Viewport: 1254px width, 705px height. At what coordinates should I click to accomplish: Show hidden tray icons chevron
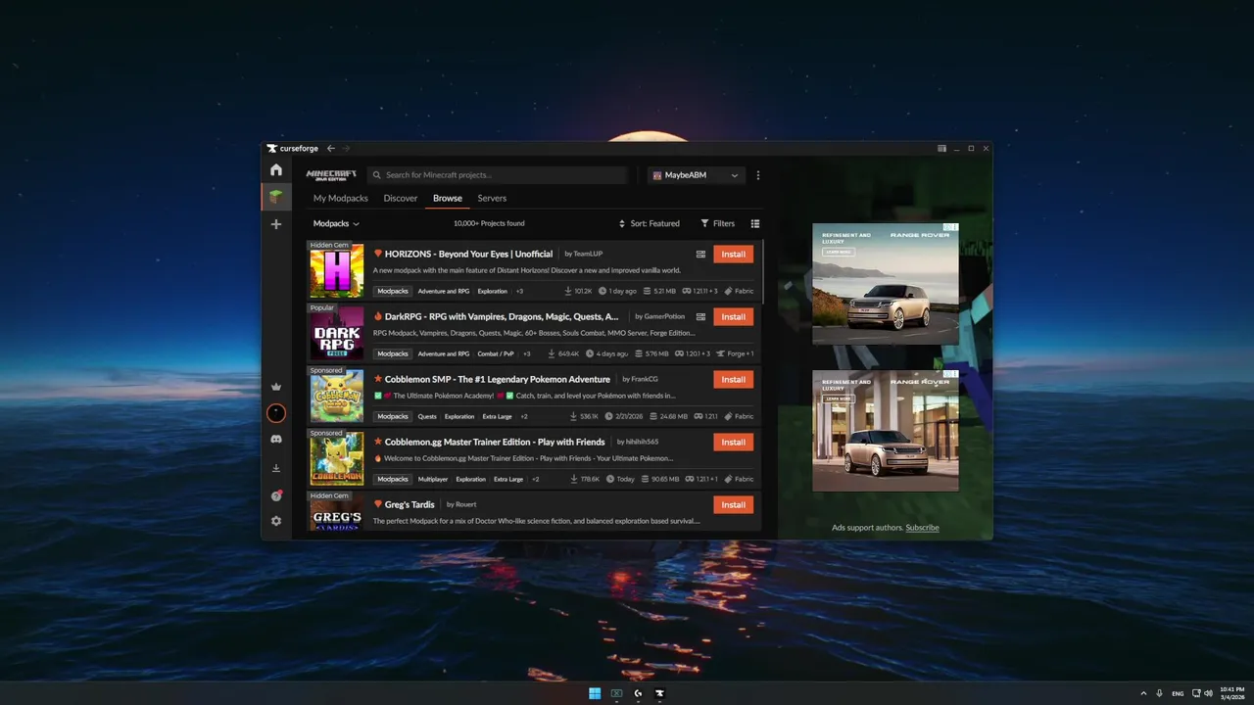tap(1143, 693)
